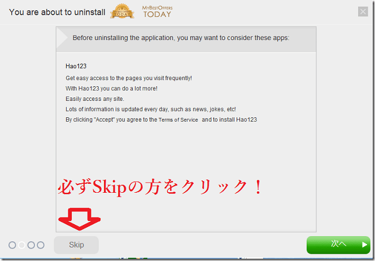Open the Terms of Service link
This screenshot has height=261, width=375.
pos(178,121)
